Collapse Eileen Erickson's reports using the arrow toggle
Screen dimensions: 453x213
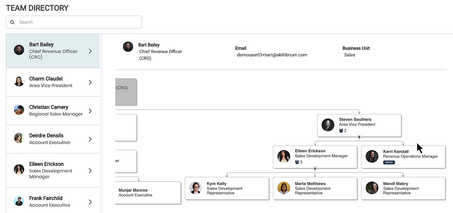click(x=315, y=169)
